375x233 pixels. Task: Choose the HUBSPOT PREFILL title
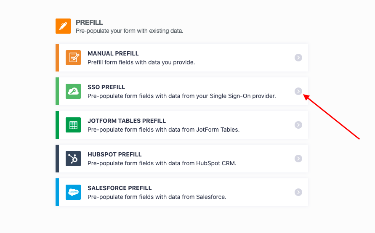(x=114, y=154)
